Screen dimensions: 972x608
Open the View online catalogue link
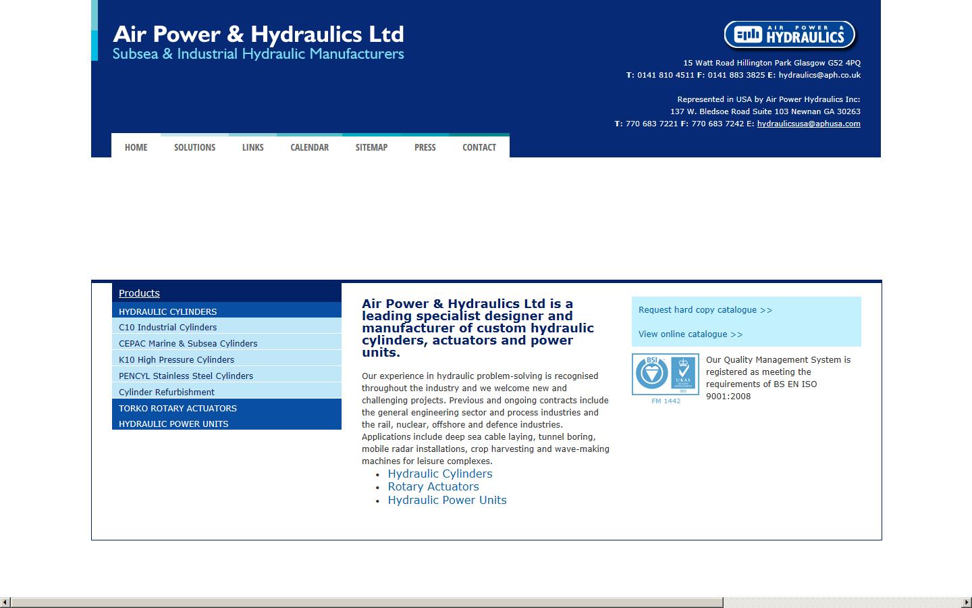(x=690, y=334)
